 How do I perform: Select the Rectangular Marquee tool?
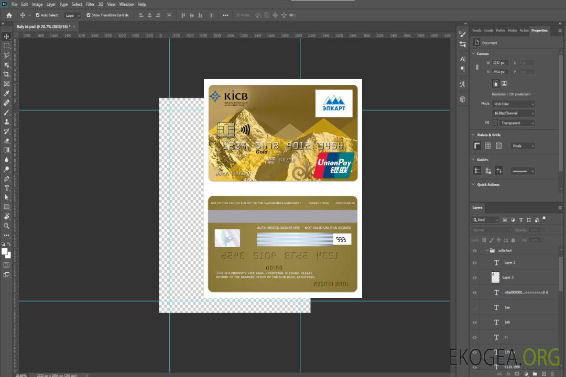pos(6,46)
